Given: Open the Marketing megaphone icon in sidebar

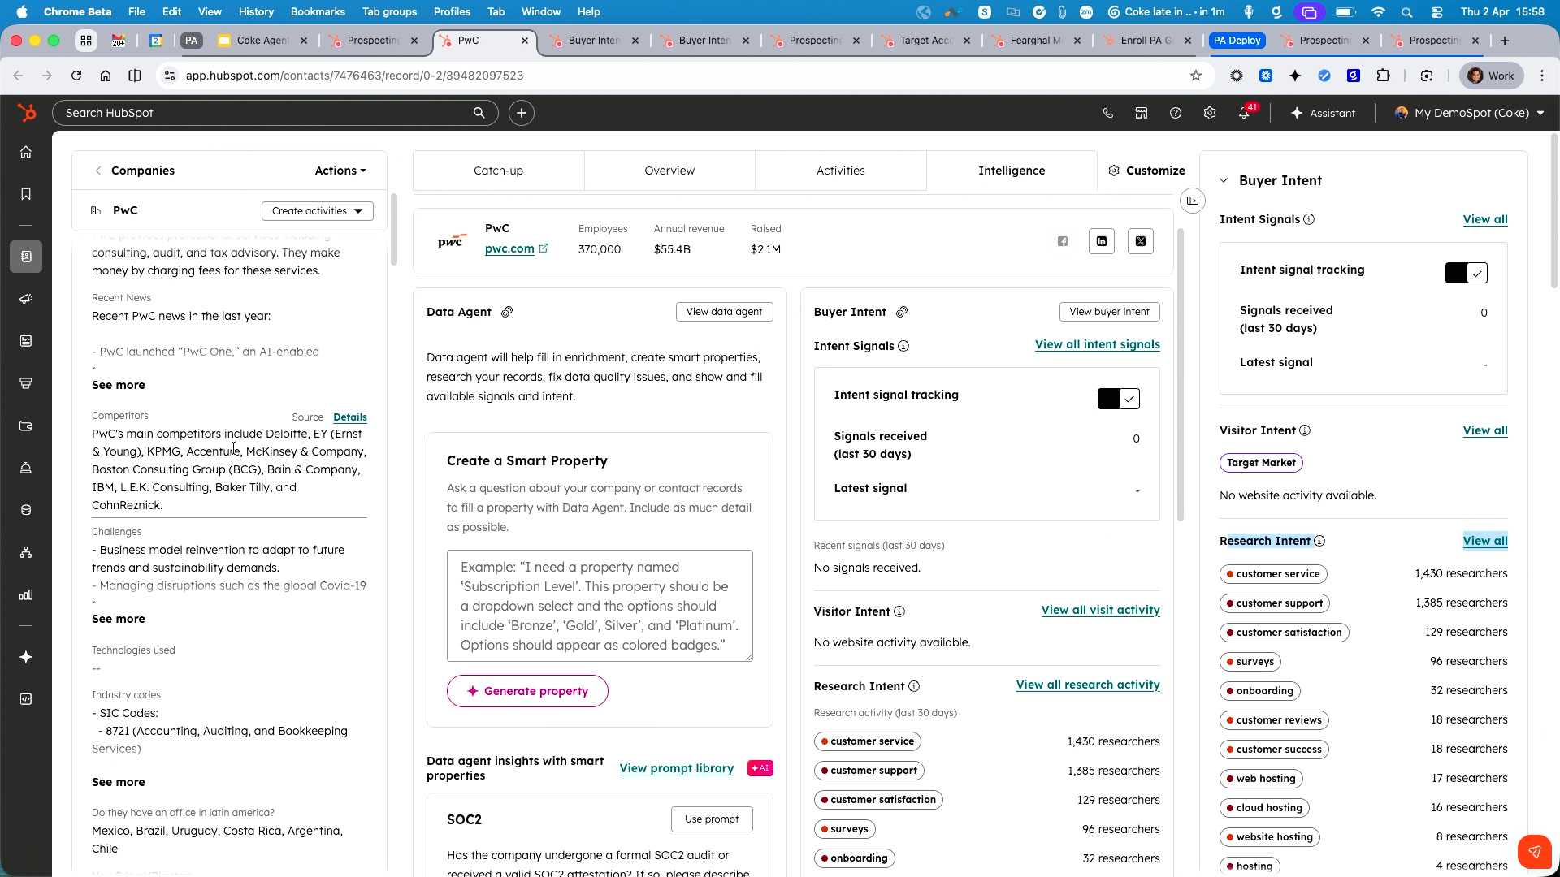Looking at the screenshot, I should coord(26,298).
